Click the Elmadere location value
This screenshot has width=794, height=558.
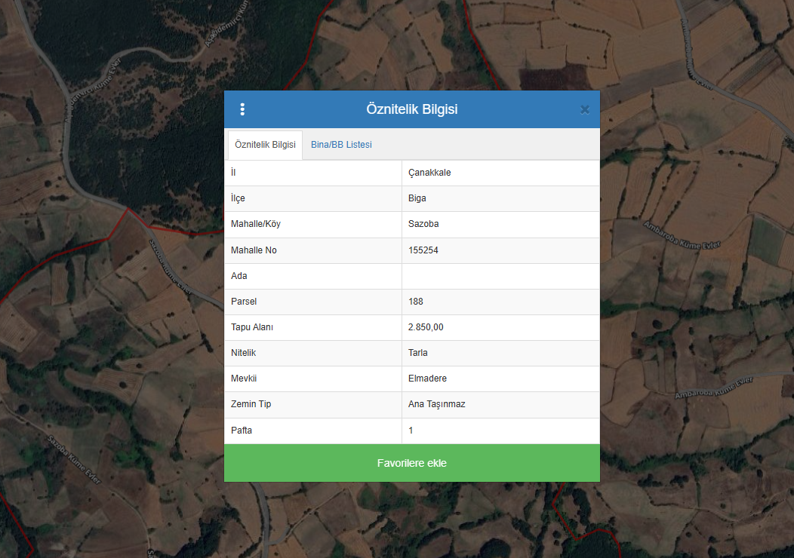(x=427, y=379)
